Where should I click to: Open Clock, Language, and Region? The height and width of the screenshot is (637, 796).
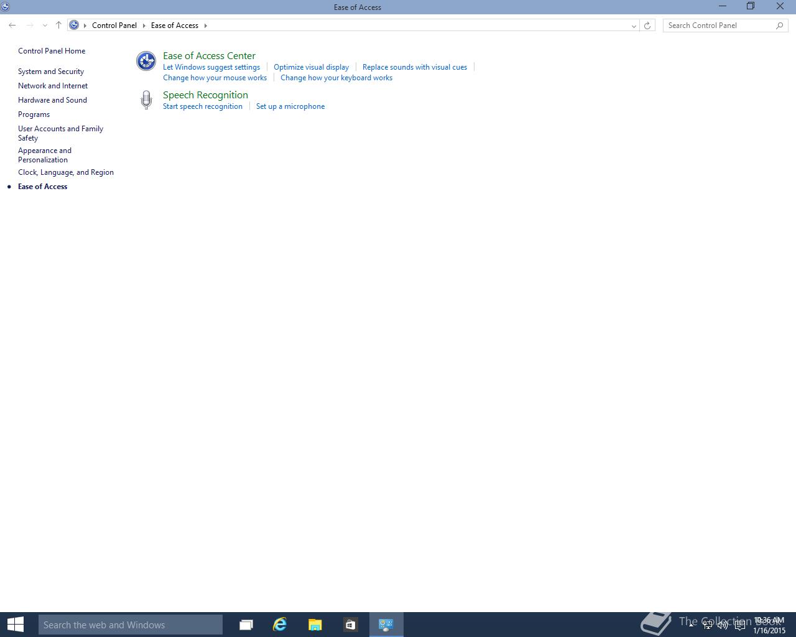tap(66, 172)
